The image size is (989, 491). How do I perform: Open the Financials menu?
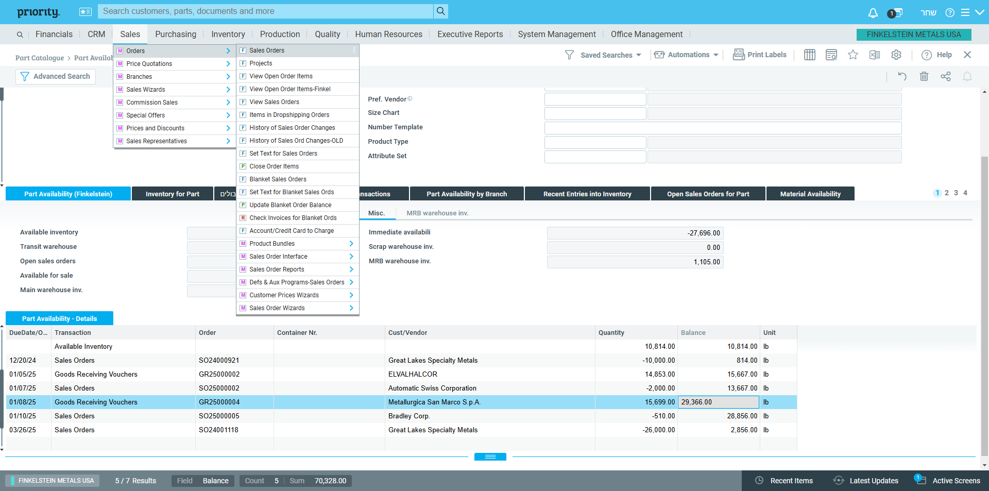(54, 34)
